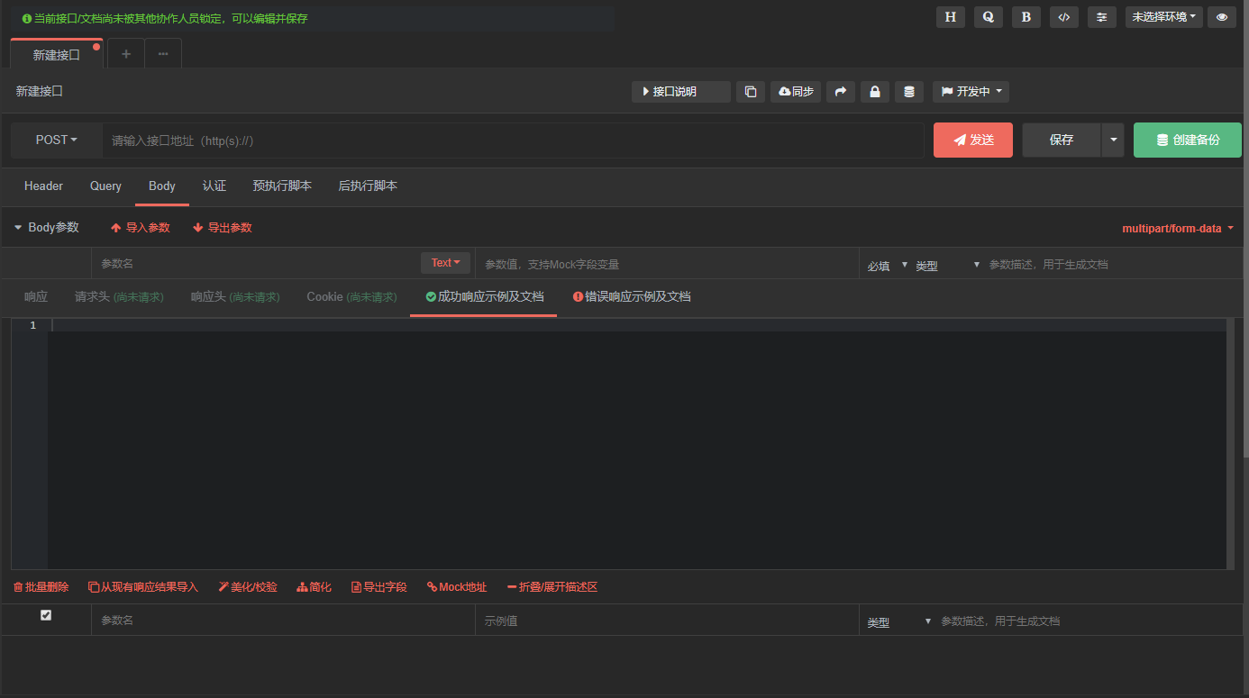Select the Body tab
Image resolution: width=1249 pixels, height=698 pixels.
point(162,186)
